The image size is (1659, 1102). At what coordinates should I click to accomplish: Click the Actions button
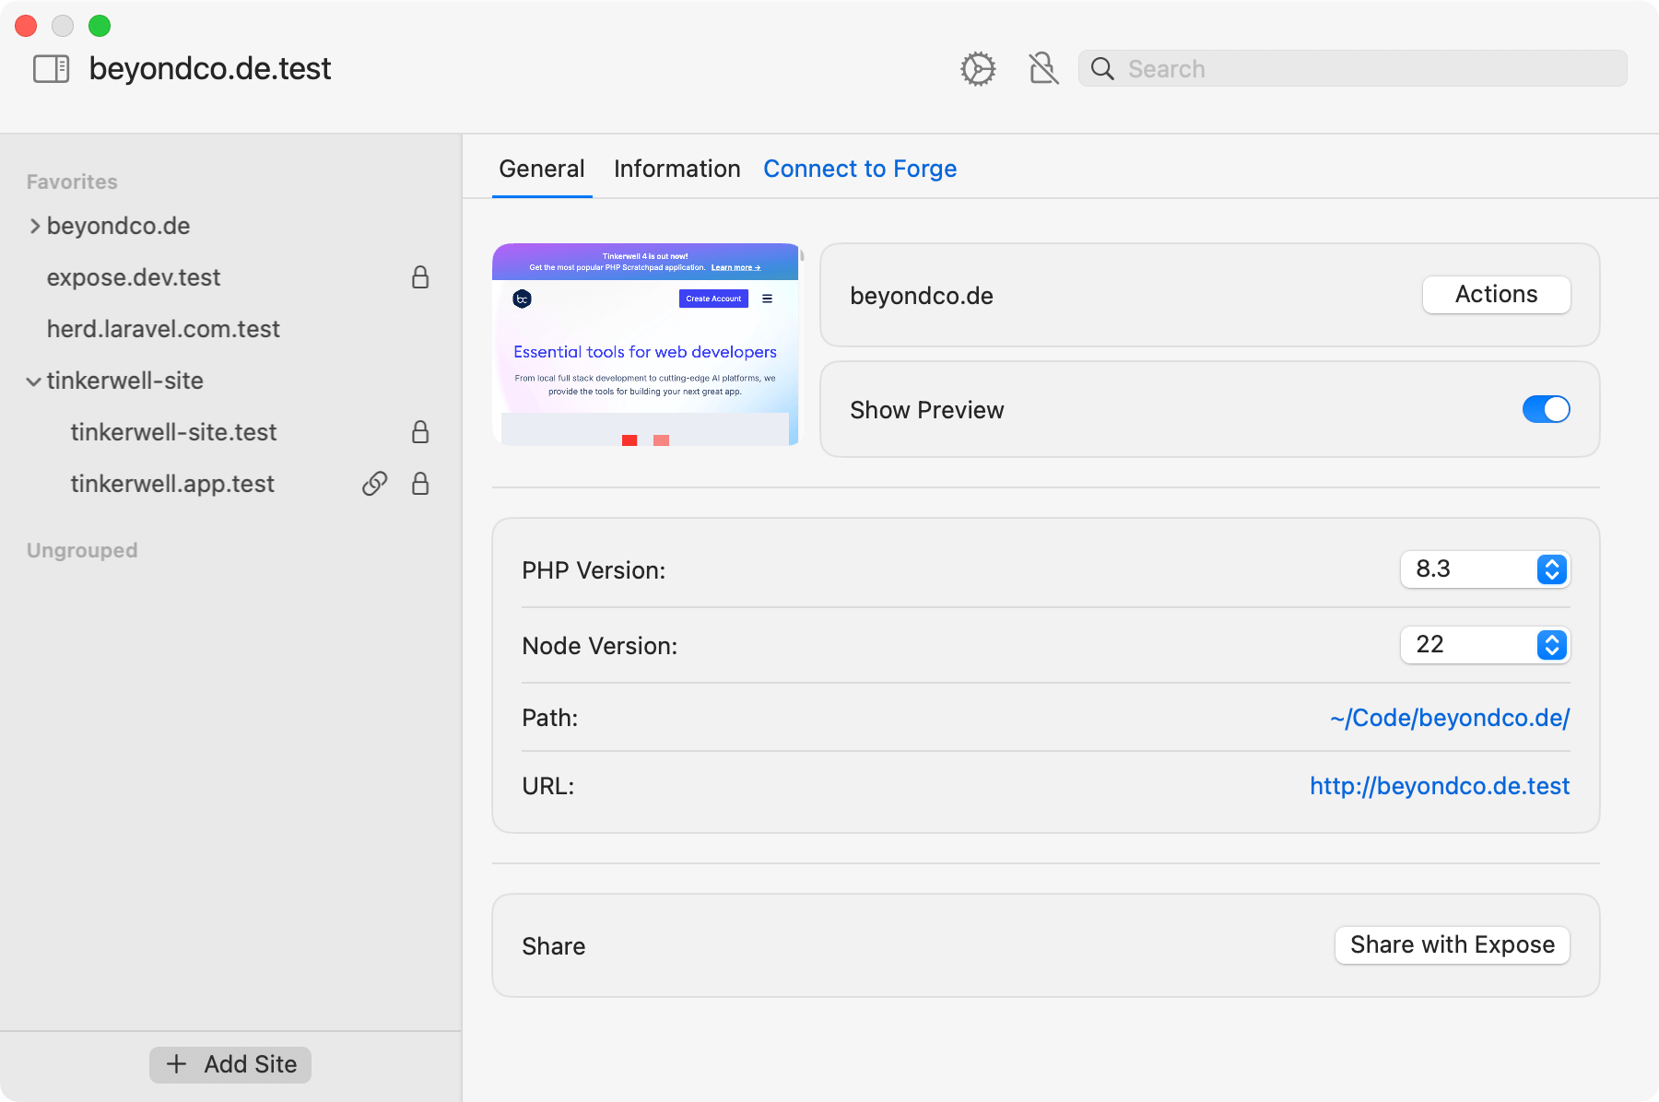(1496, 295)
